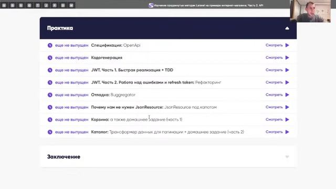
Task: Click the Заключение section heading
Action: click(64, 157)
